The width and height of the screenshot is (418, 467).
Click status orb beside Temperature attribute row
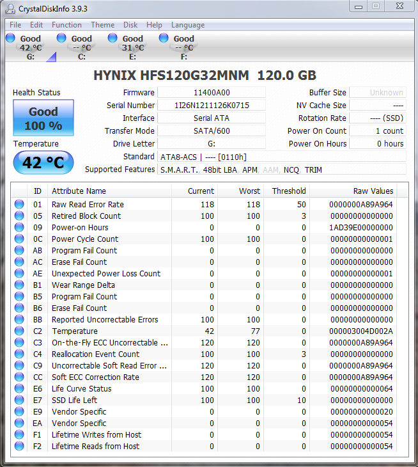[x=20, y=331]
